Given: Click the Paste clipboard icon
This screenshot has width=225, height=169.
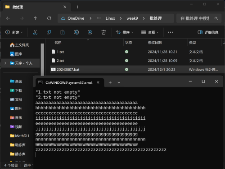Looking at the screenshot, I should click(63, 32).
